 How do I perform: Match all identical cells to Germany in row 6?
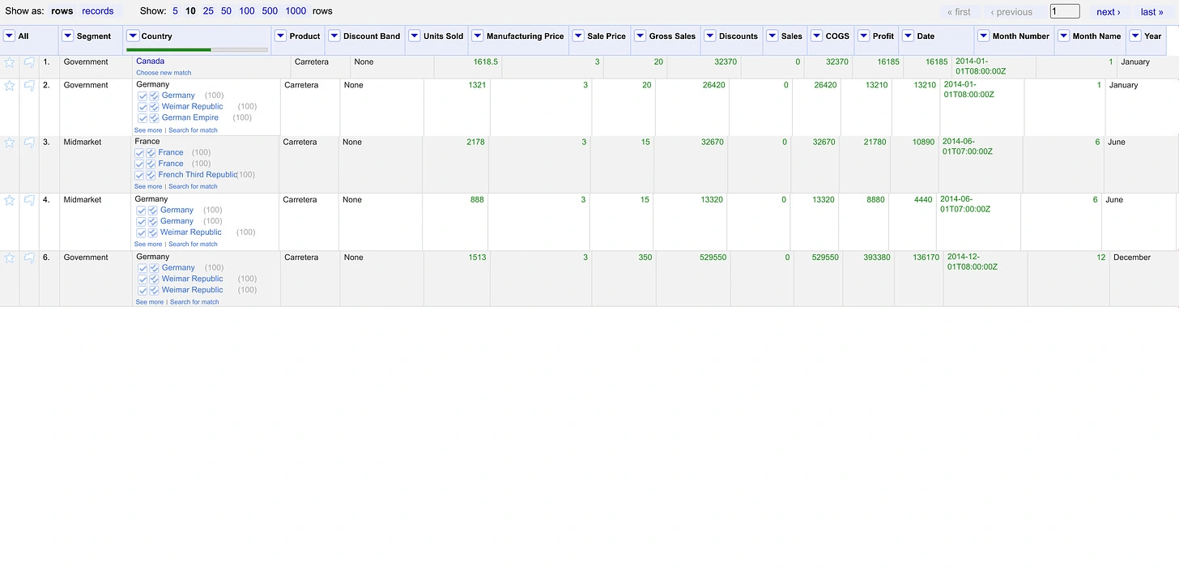(x=154, y=268)
